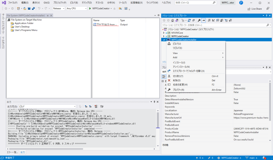This screenshot has width=273, height=160.
Task: Collapse the WPFCodeCreatorInstaller project node
Action: tap(164, 40)
